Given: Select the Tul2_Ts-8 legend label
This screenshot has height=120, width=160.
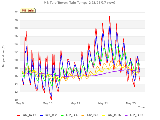Looking at the screenshot, I should pyautogui.click(x=92, y=115).
